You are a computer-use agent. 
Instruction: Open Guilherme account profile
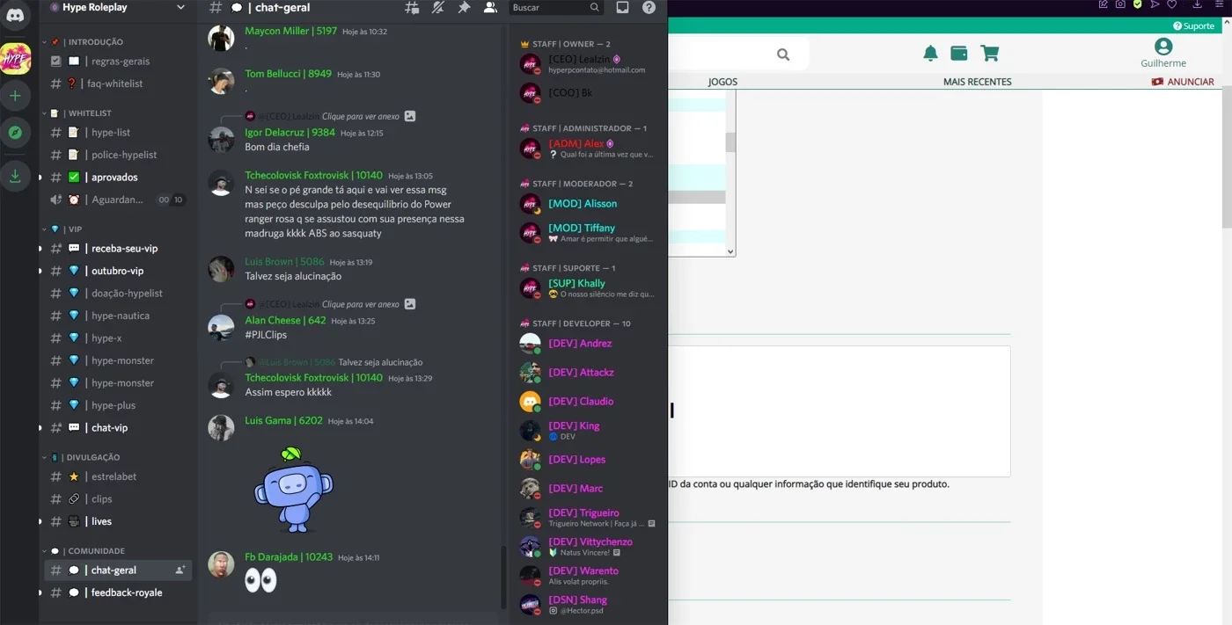(x=1163, y=53)
